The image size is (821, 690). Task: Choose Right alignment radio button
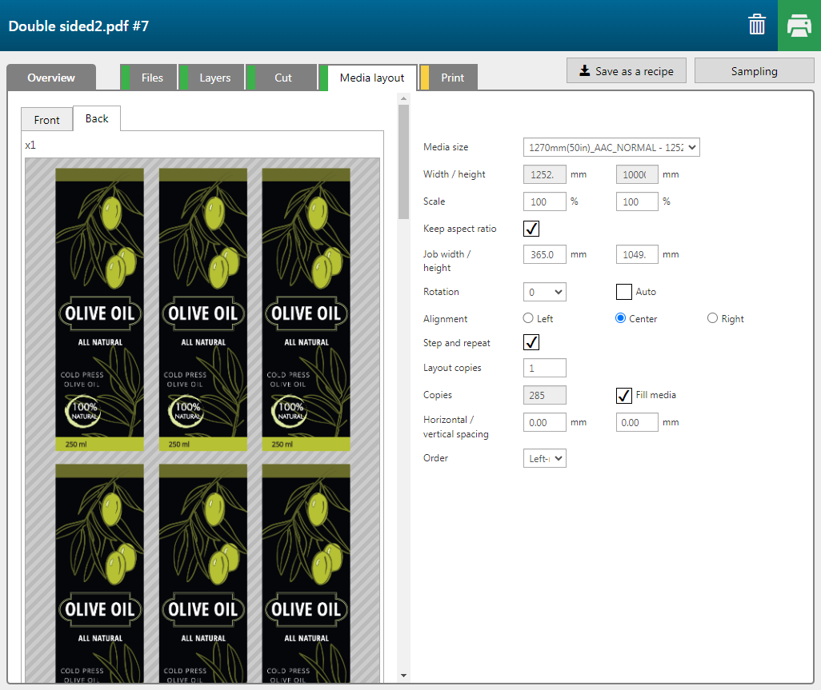click(712, 318)
